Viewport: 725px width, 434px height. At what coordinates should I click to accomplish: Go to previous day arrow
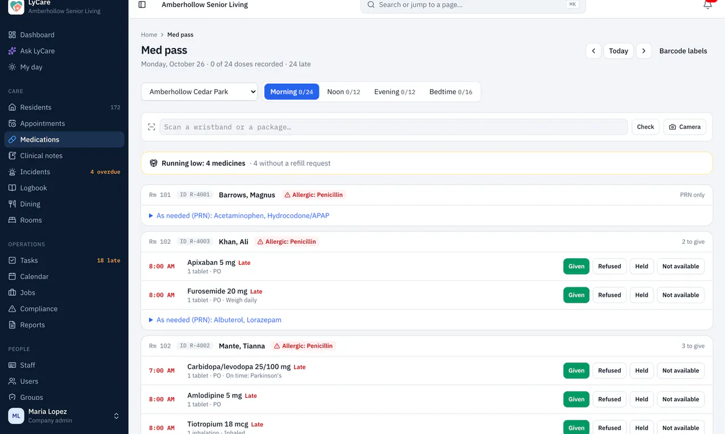(593, 51)
